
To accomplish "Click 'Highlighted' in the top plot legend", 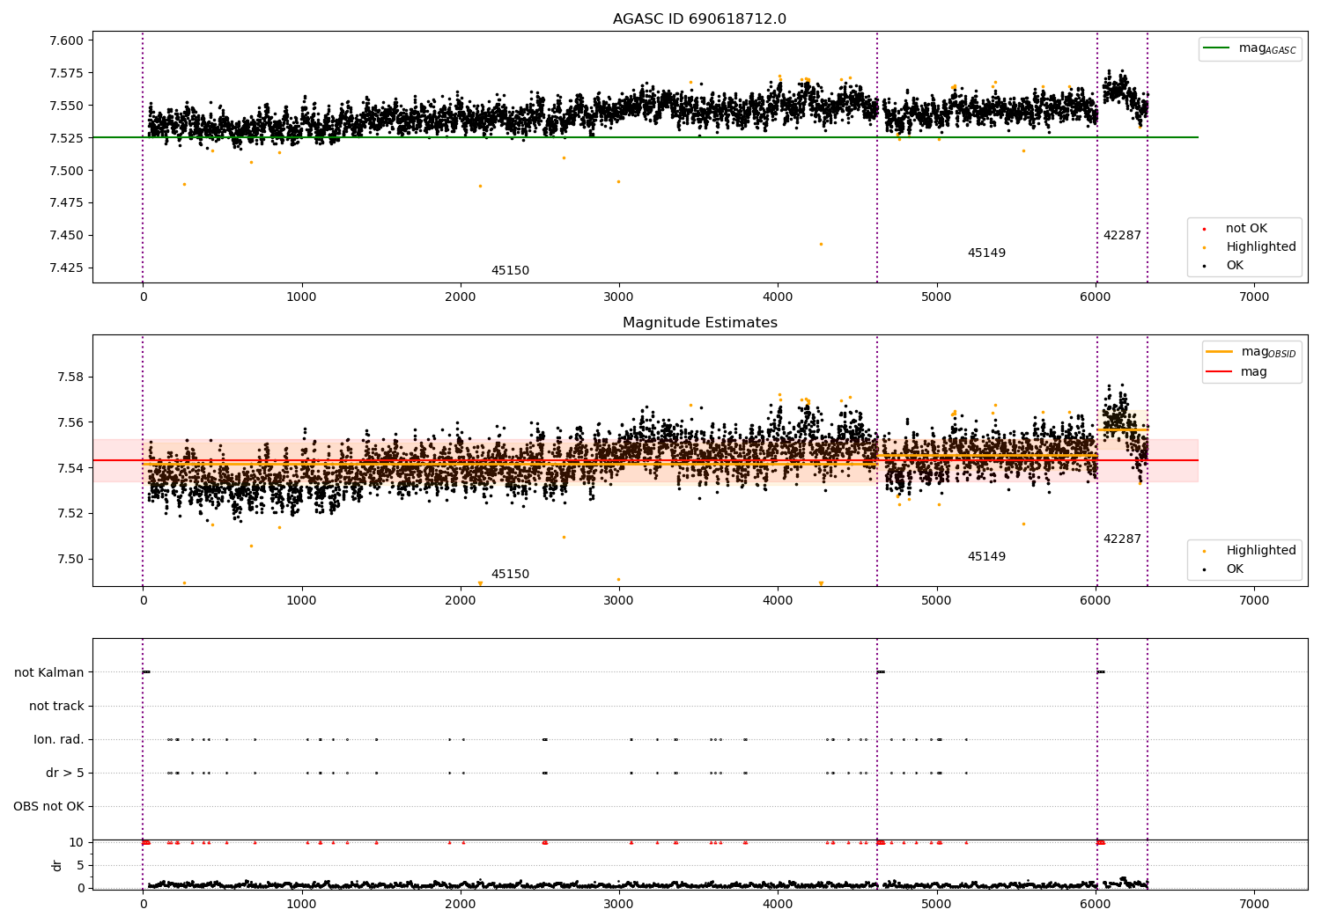I will 1261,247.
